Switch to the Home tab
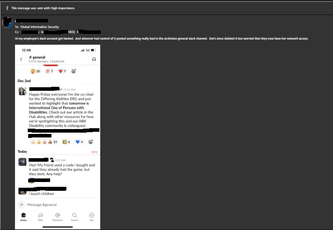The height and width of the screenshot is (230, 333). (23, 216)
